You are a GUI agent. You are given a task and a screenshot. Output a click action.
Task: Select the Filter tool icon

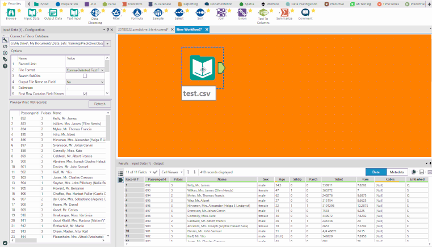pyautogui.click(x=116, y=12)
